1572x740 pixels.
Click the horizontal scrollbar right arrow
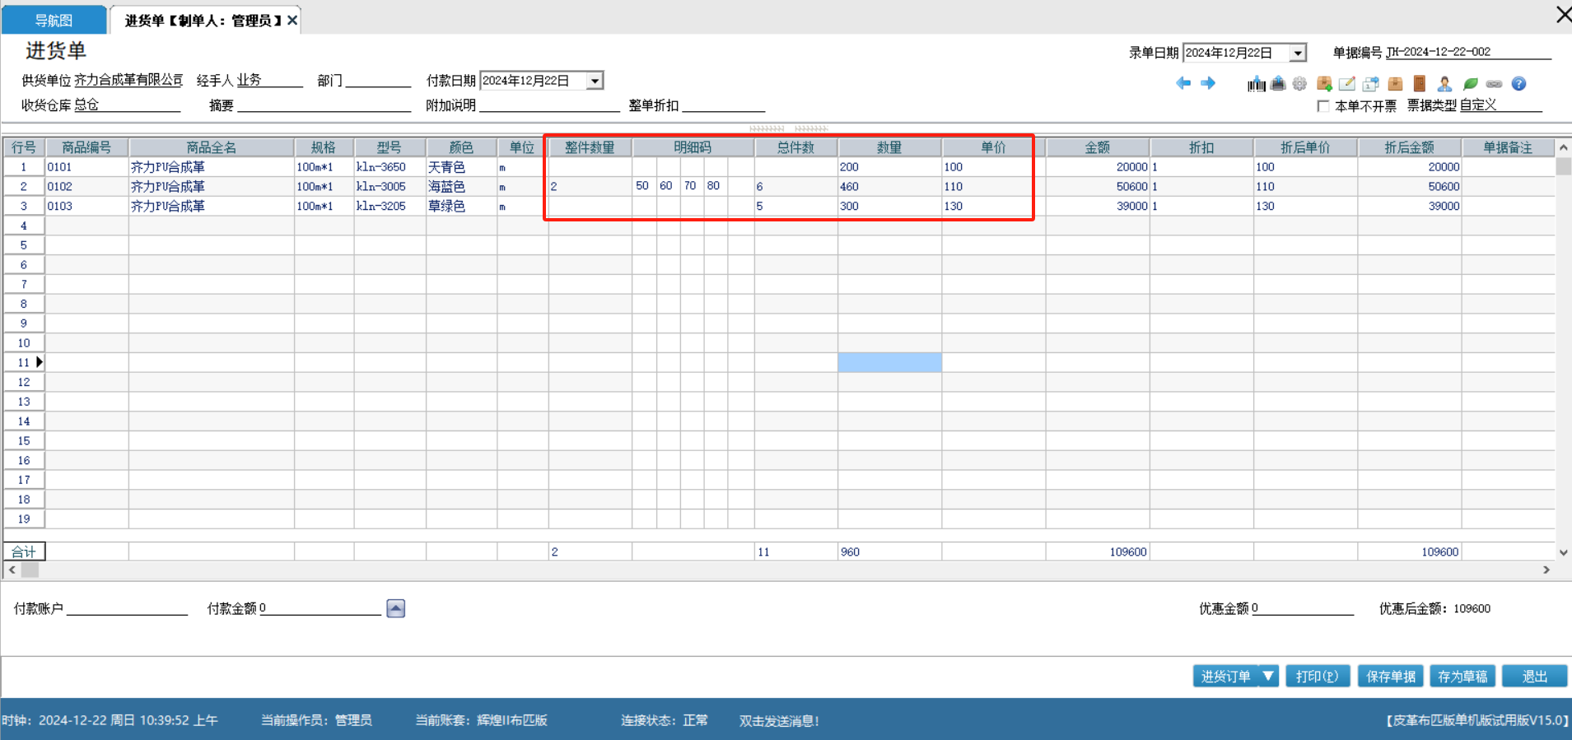pos(1546,570)
